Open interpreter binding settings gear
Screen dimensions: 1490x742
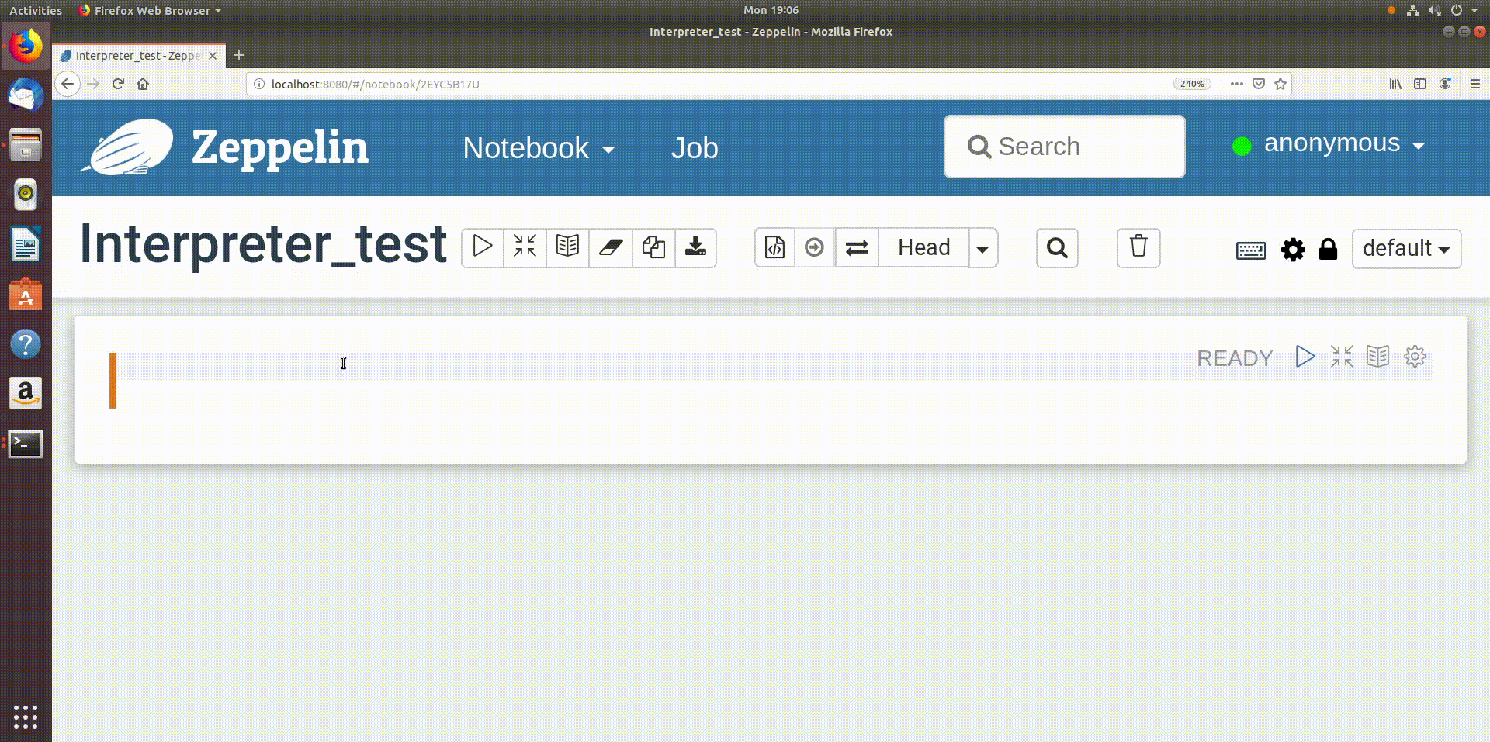1292,249
